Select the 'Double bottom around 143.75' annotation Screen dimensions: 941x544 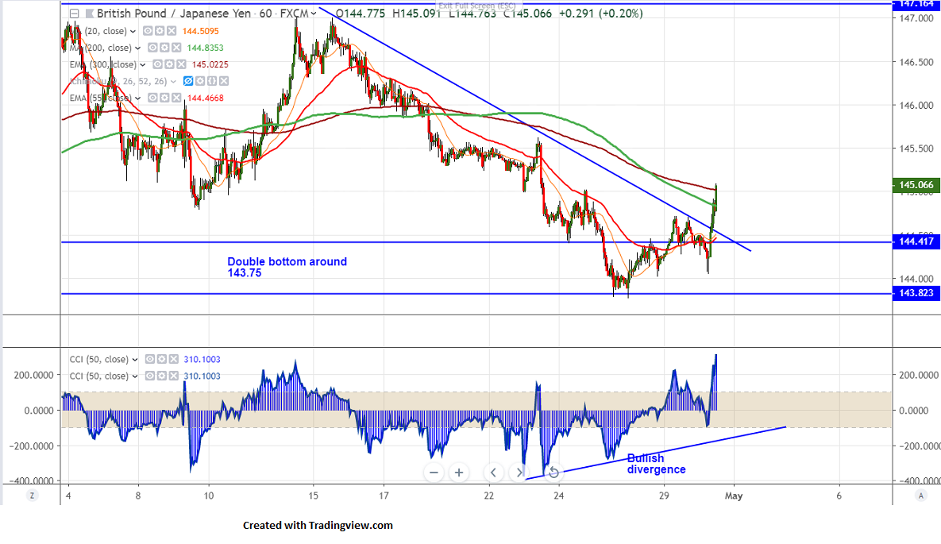(287, 267)
